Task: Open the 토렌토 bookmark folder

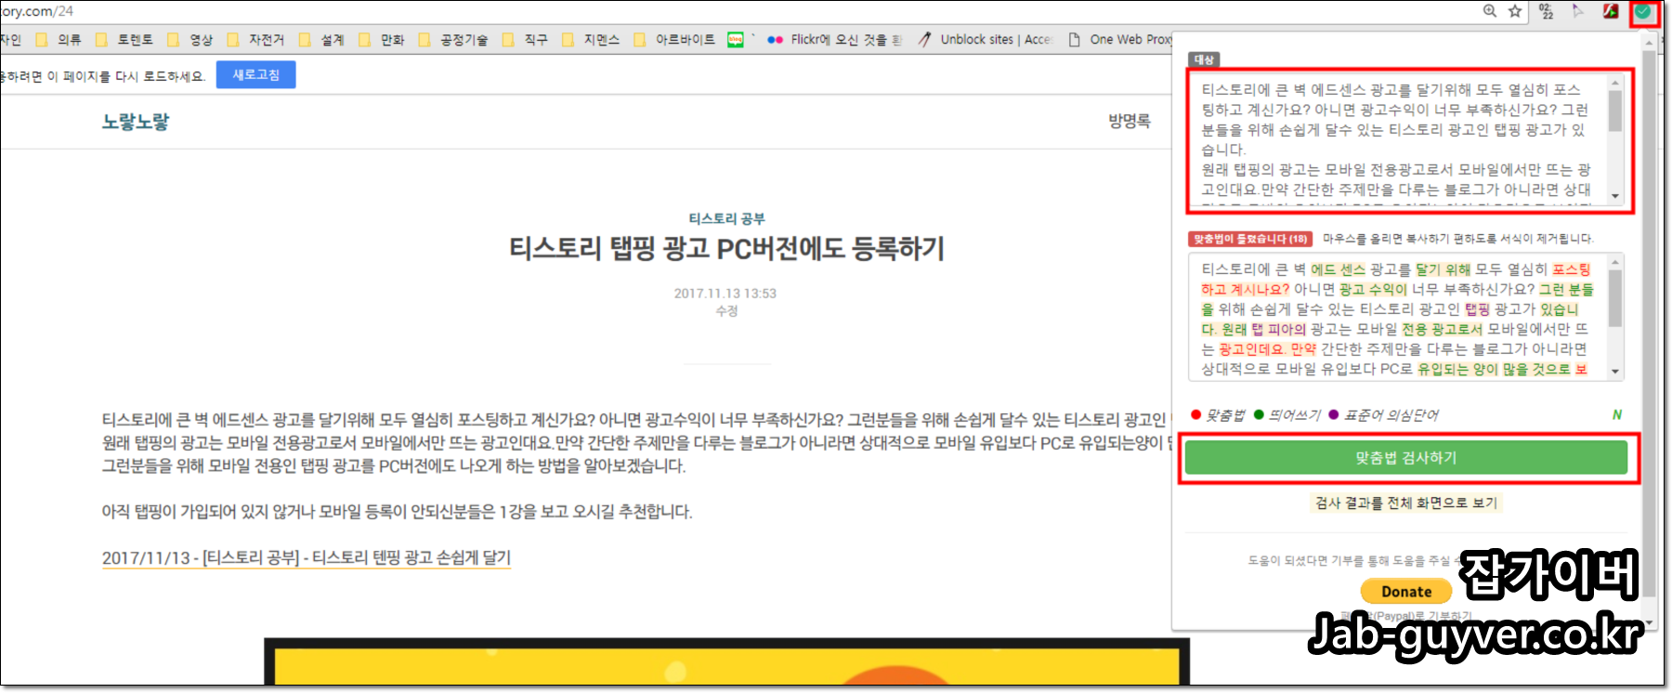Action: [x=124, y=39]
